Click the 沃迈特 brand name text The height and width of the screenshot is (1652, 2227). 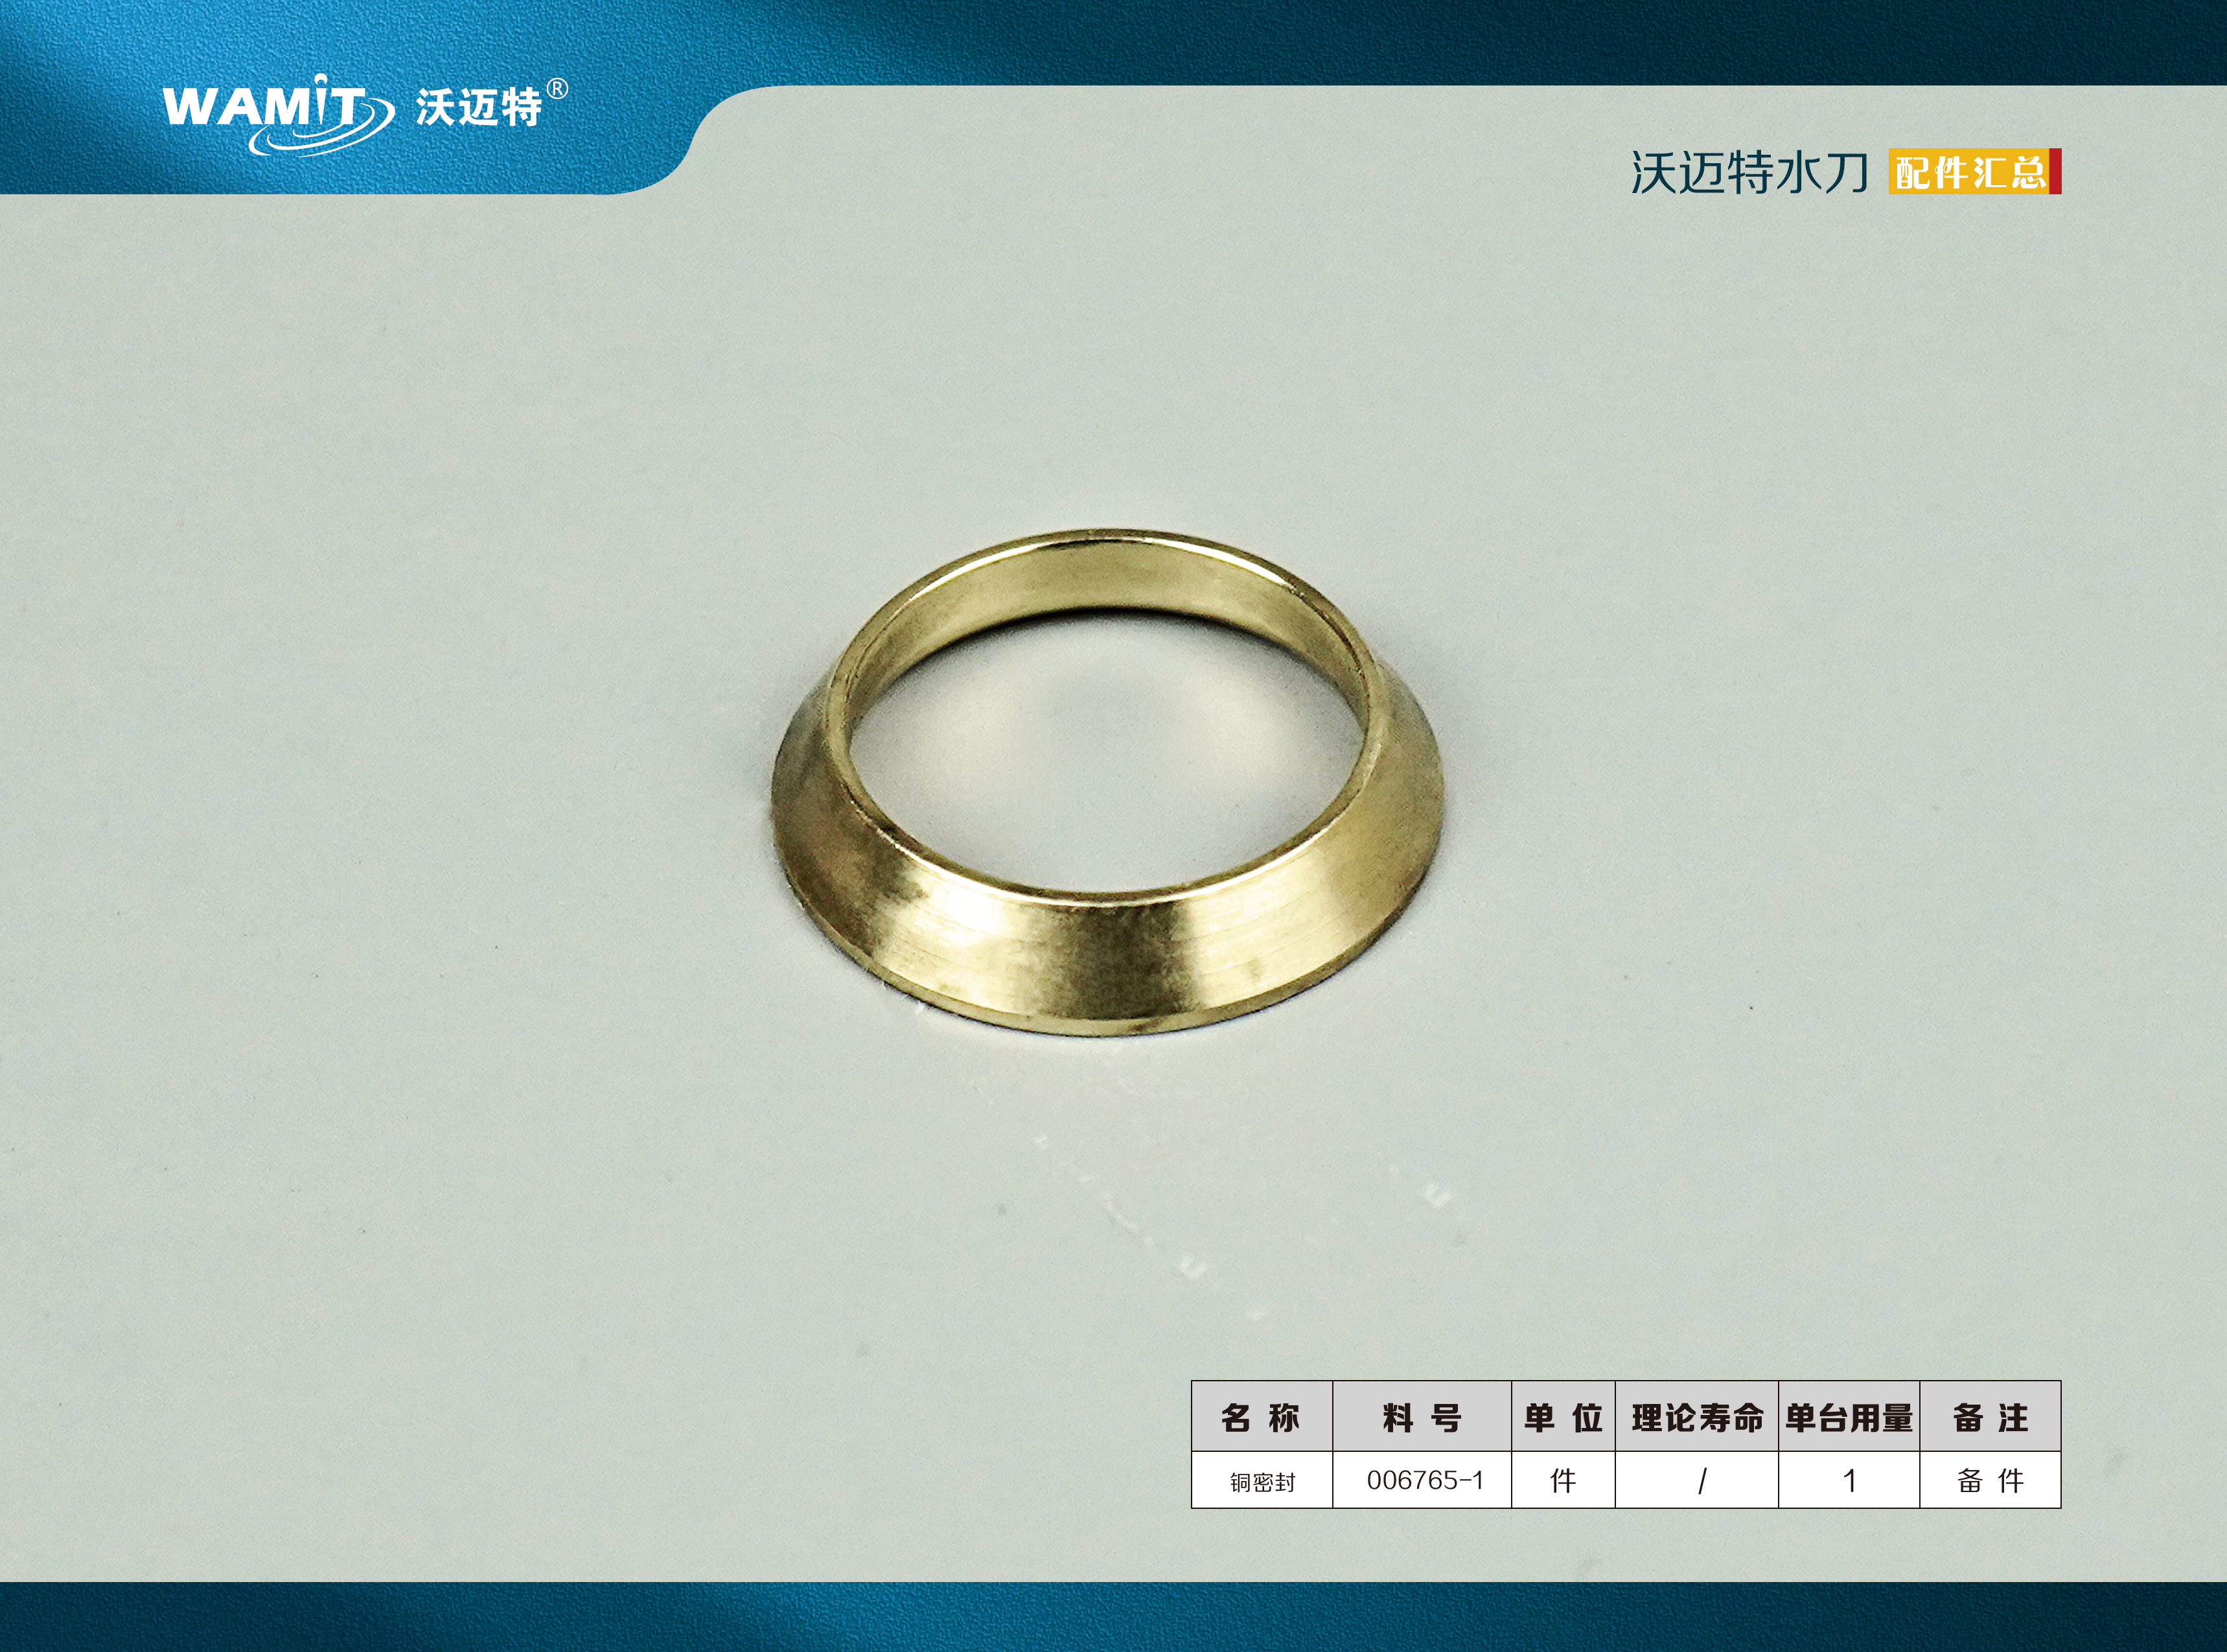click(479, 108)
